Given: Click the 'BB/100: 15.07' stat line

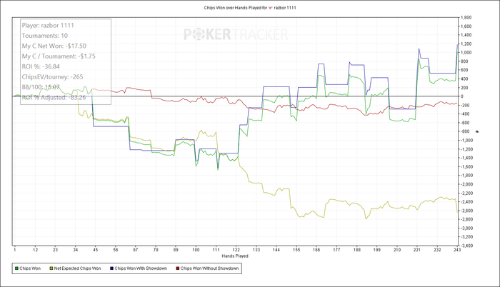Looking at the screenshot, I should click(41, 87).
